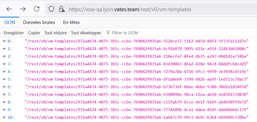Select the value ending in 1ed713c7dac5

point(137,79)
